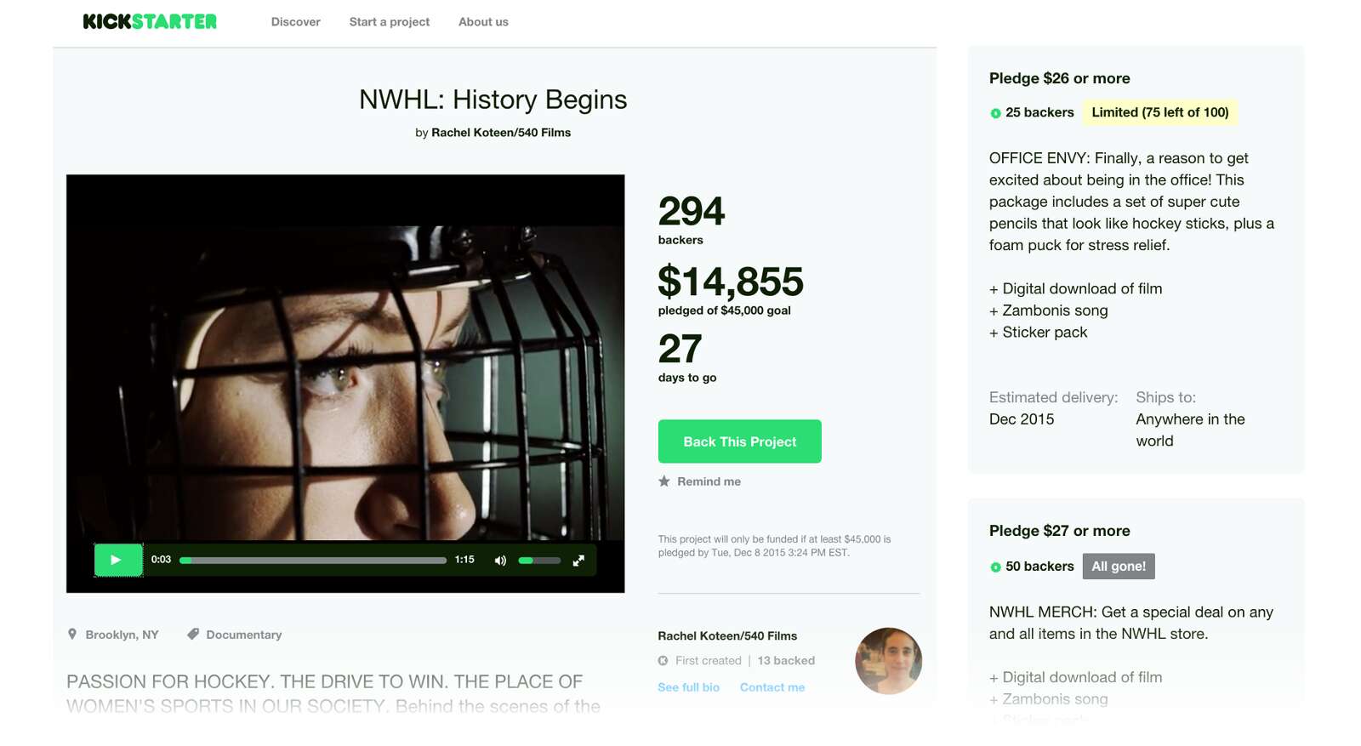Click the Kickstarter logo
This screenshot has height=746, width=1361.
click(x=150, y=22)
